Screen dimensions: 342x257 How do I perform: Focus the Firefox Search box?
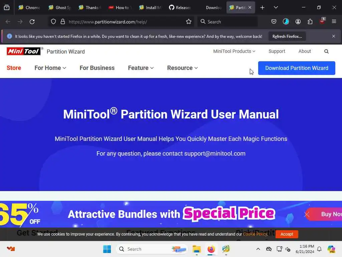pos(228,22)
